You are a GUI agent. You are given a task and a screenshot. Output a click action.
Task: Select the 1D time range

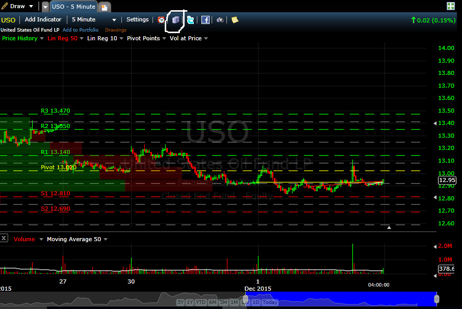point(256,302)
